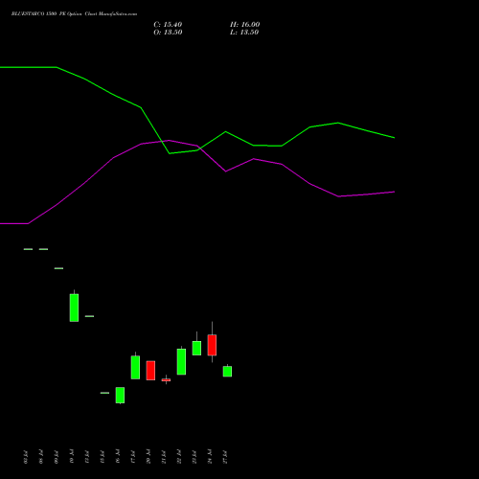479x479 pixels.
Task: Click the lowest green candle on 16 Jul
Action: [x=120, y=396]
